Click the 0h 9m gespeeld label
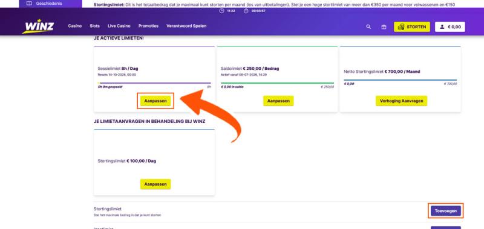Viewport: 484px width, 229px height. [x=110, y=87]
